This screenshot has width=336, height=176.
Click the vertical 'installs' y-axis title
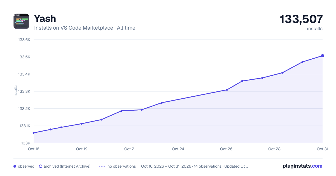tap(16, 91)
